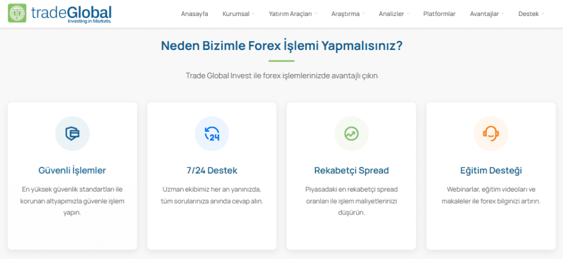Expand the chevron beside Avantajlar
563x259 pixels.
click(x=503, y=14)
